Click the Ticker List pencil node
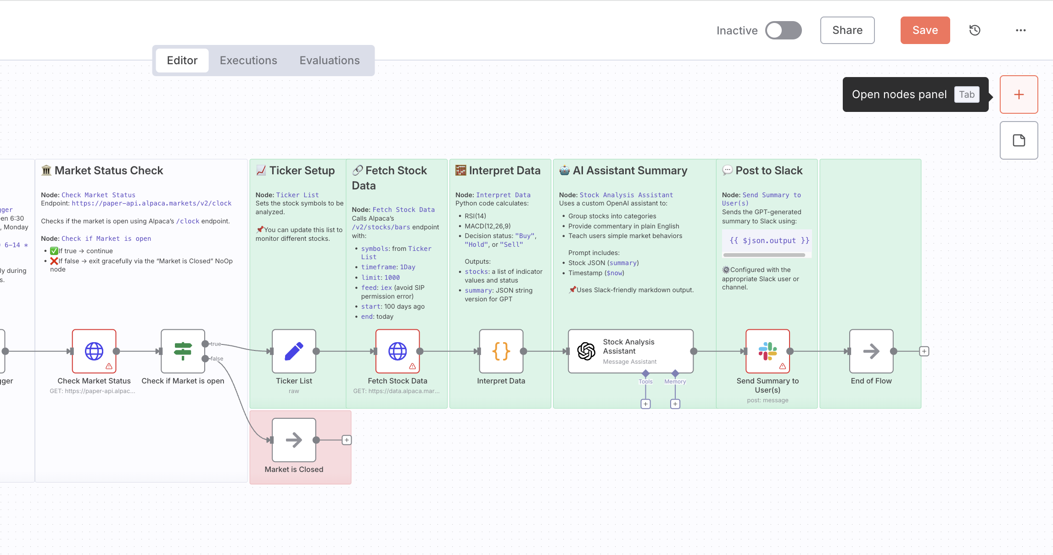This screenshot has width=1053, height=555. click(294, 351)
